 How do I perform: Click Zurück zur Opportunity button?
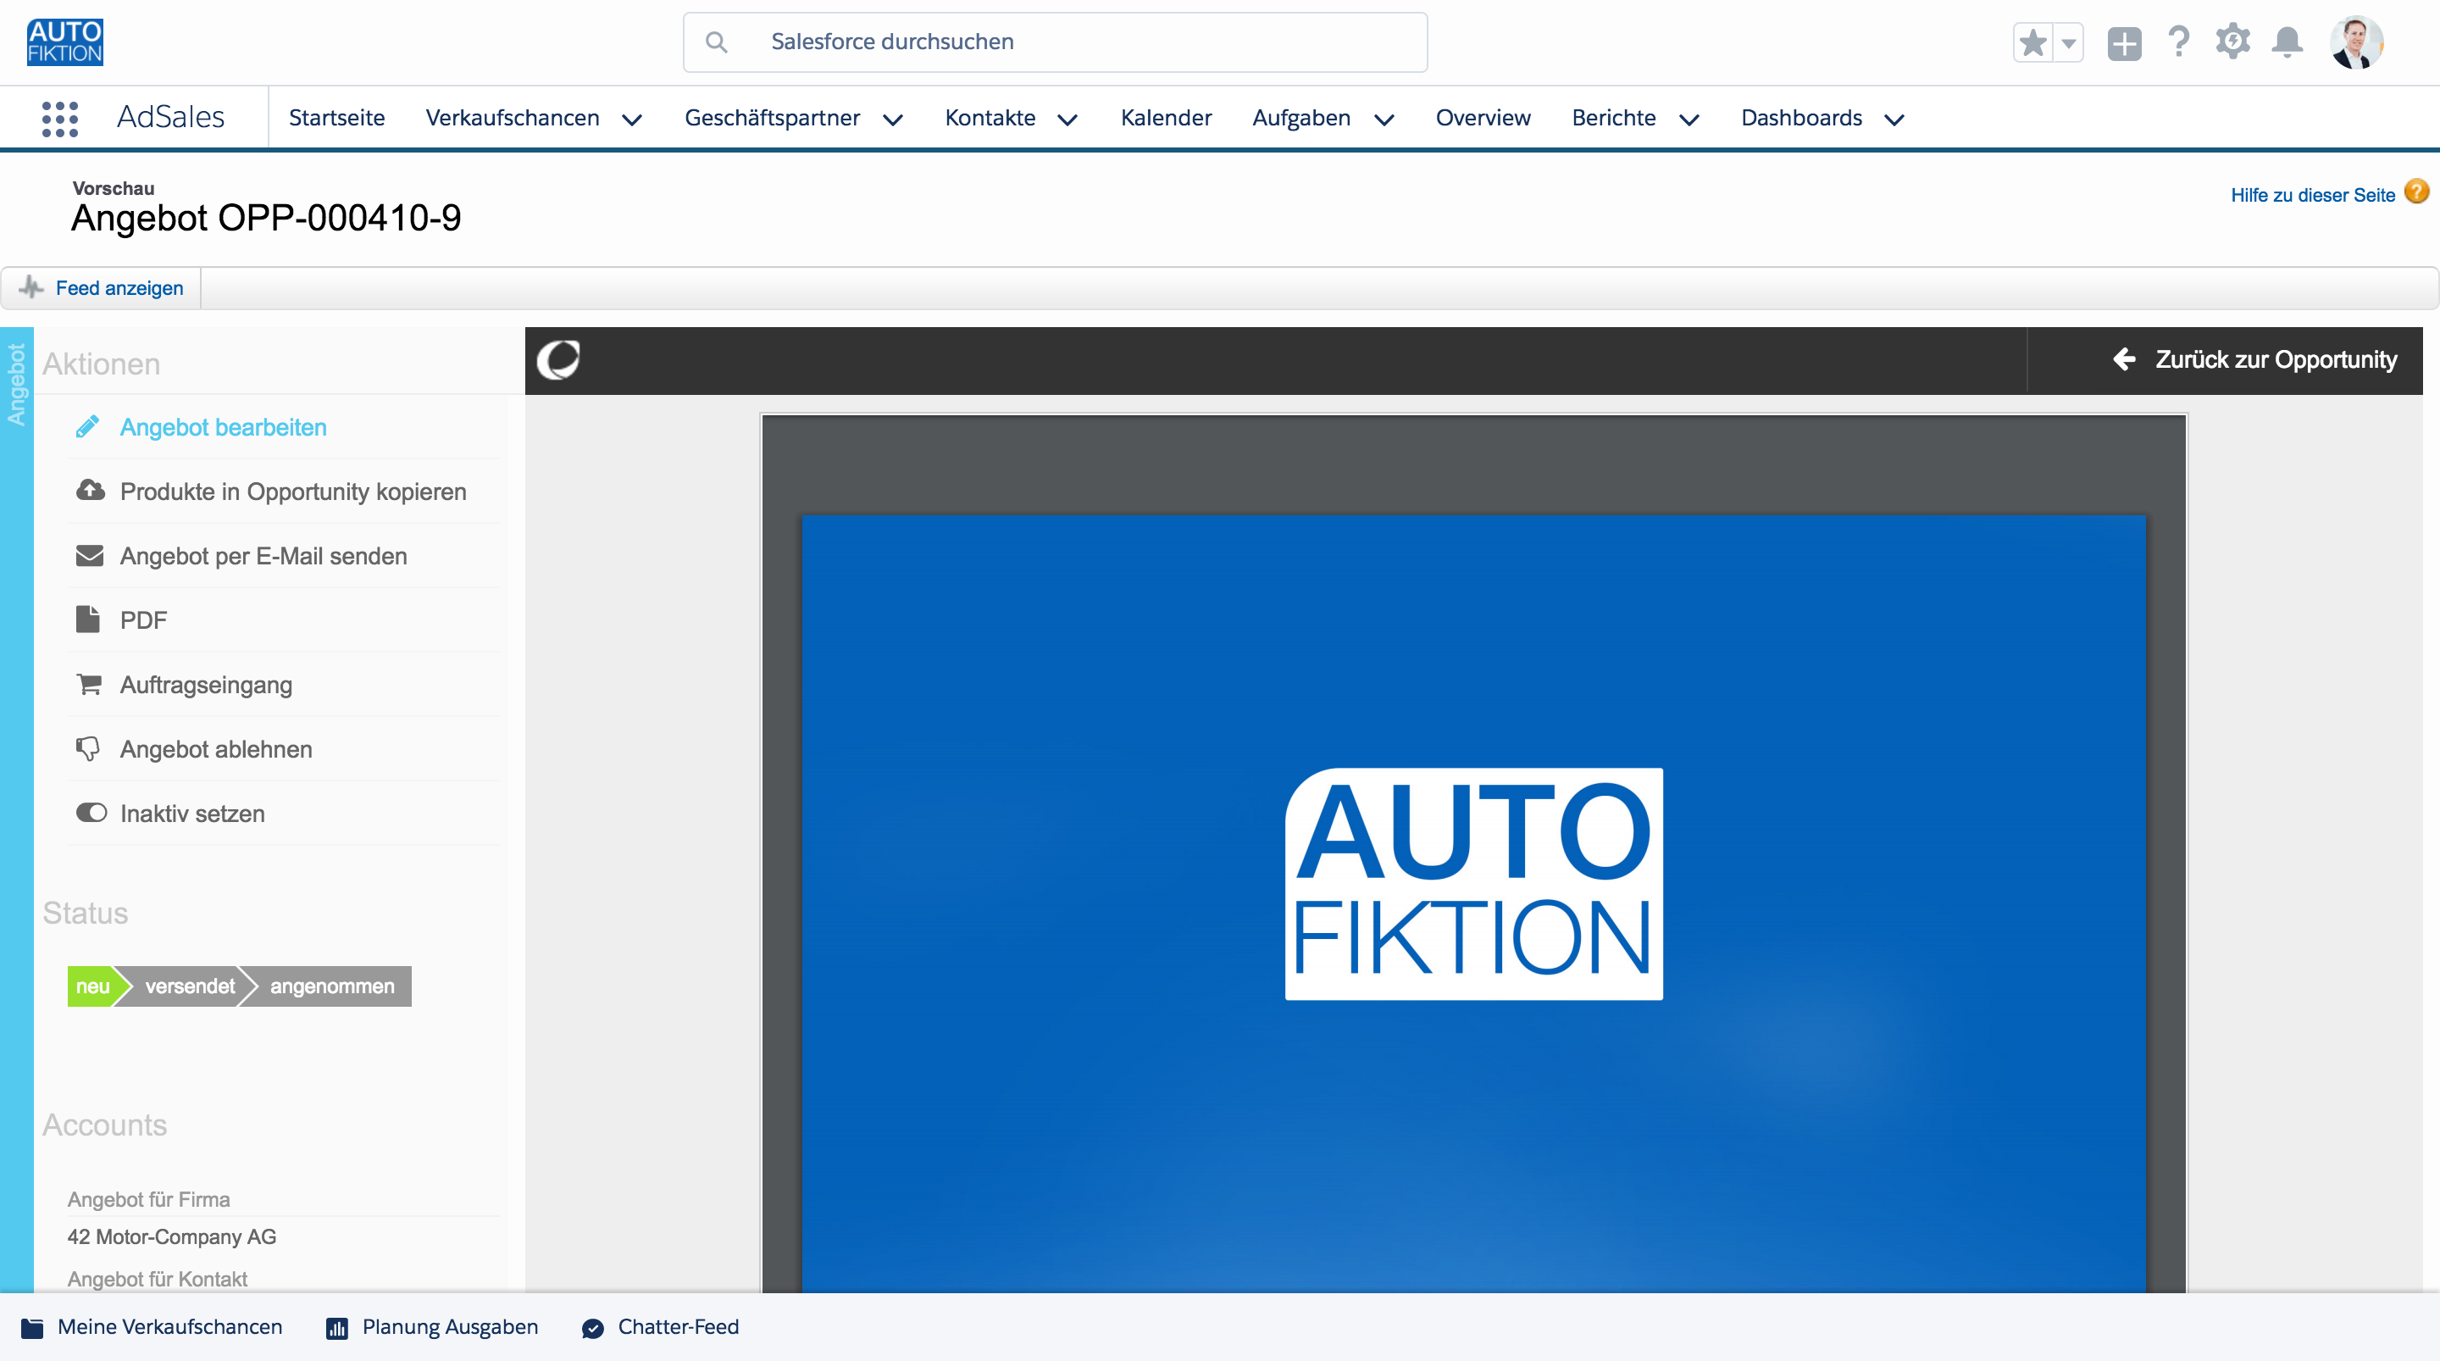pos(2255,359)
